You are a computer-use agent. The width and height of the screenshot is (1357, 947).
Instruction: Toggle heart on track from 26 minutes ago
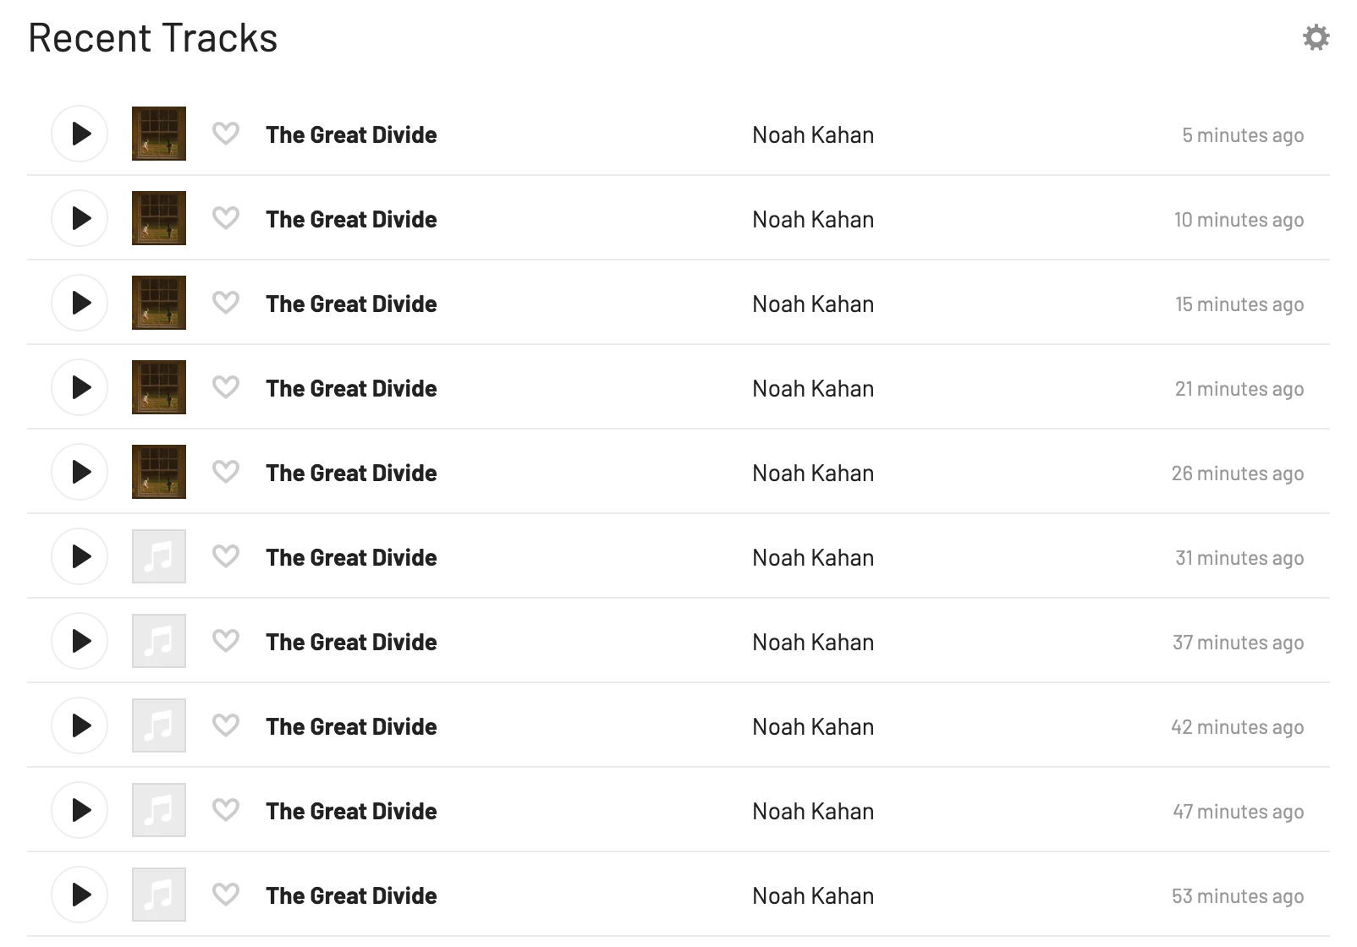[226, 472]
